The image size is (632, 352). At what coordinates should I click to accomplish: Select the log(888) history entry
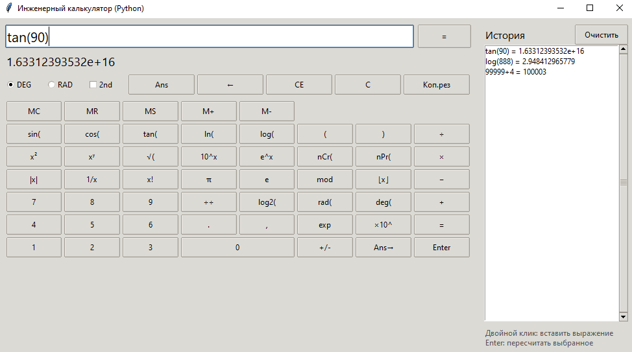[x=529, y=62]
